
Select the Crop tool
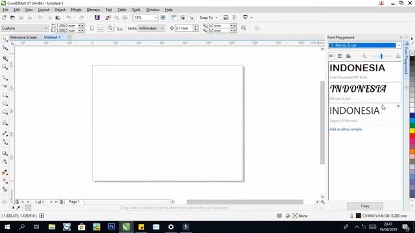point(5,58)
